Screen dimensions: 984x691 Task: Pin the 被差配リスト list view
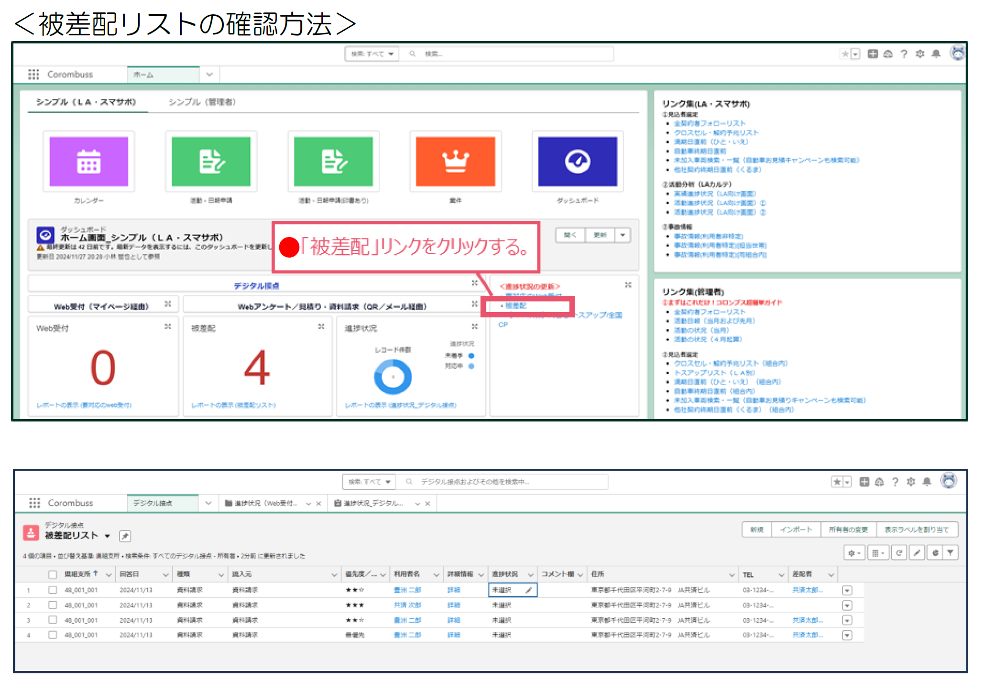tap(125, 536)
